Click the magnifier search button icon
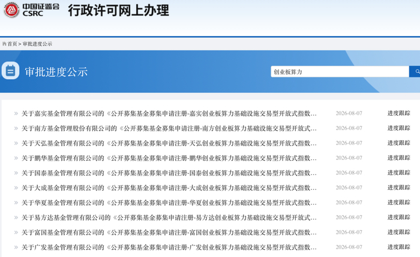This screenshot has width=420, height=257. (417, 71)
